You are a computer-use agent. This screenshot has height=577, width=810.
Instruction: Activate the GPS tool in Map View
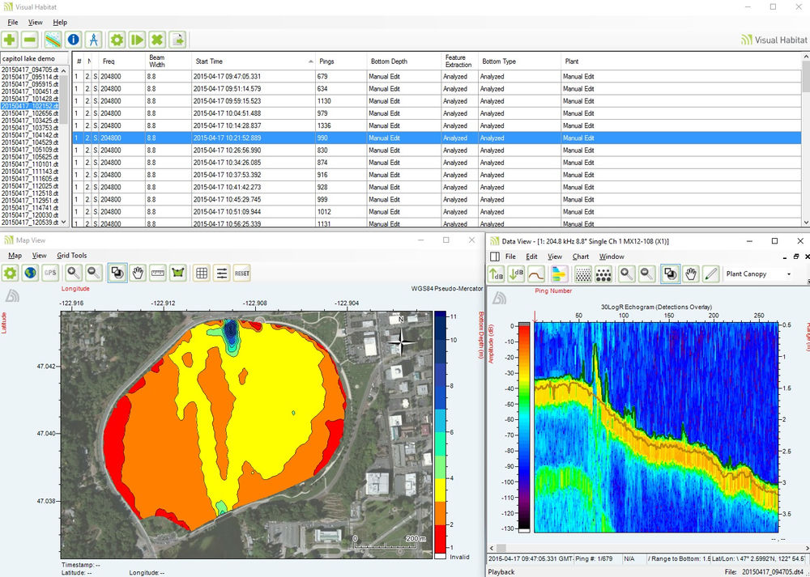point(49,274)
